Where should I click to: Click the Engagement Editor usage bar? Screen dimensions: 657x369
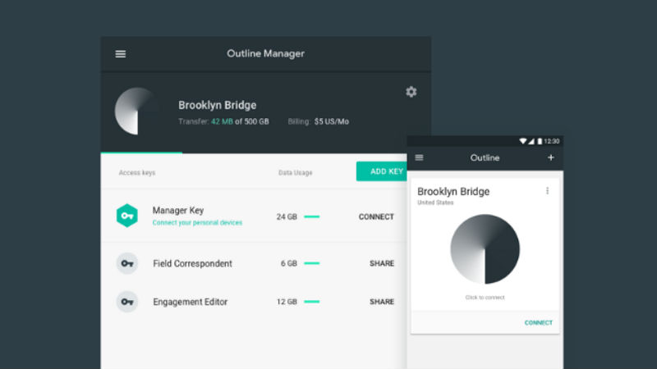(x=312, y=302)
